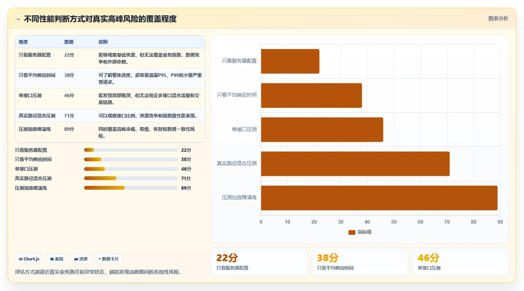Click 真实路径混合压测 cell in the table

pyautogui.click(x=37, y=116)
